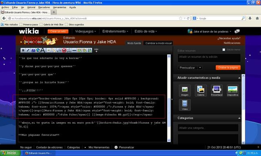
Task: Click the más plus toolbar expander
Action: (96, 50)
